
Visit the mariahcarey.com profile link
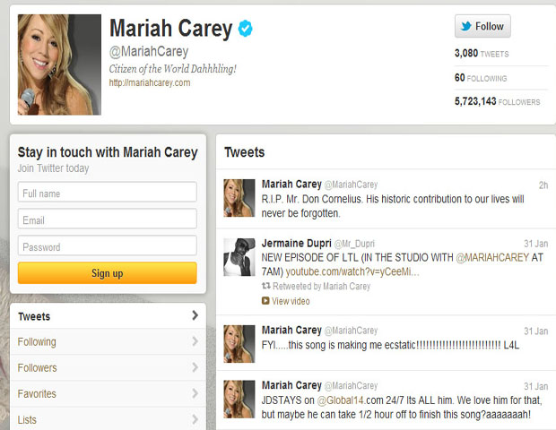150,83
